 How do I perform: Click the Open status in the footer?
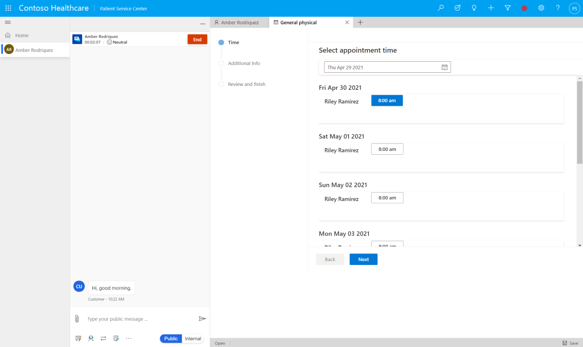pos(220,343)
